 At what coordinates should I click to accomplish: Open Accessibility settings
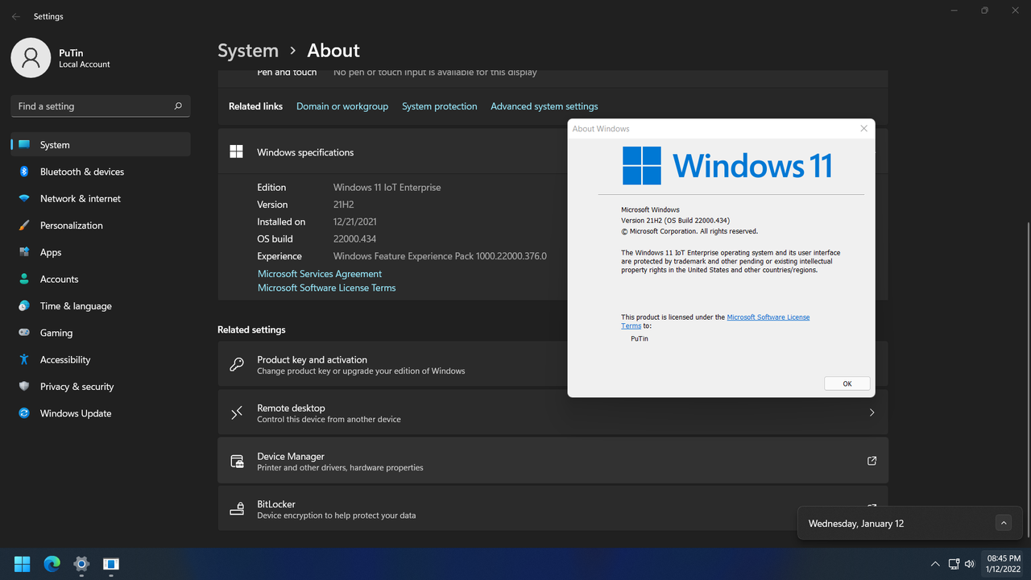point(64,360)
